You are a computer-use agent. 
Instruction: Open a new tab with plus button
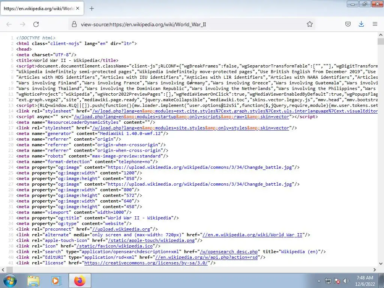pyautogui.click(x=91, y=9)
